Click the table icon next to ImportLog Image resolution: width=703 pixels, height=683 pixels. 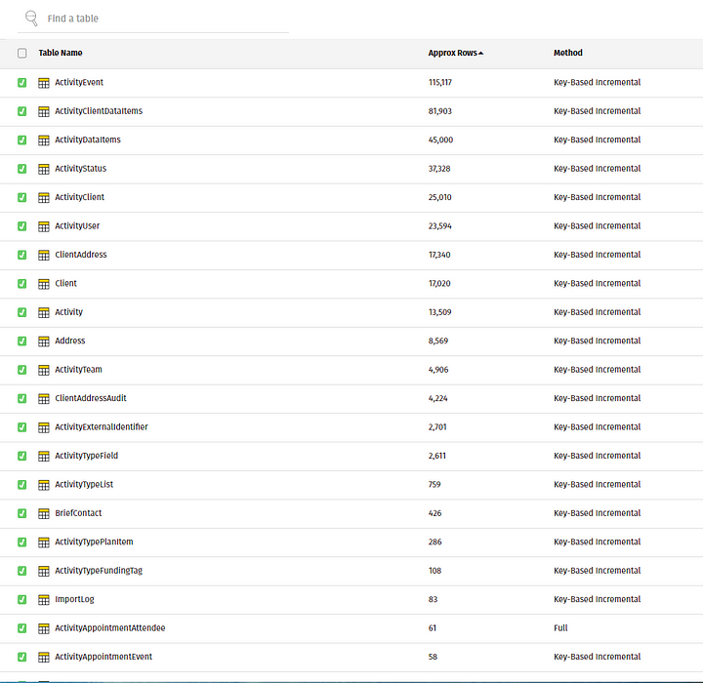(44, 600)
